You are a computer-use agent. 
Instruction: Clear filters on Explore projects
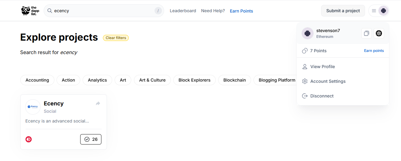(x=116, y=38)
